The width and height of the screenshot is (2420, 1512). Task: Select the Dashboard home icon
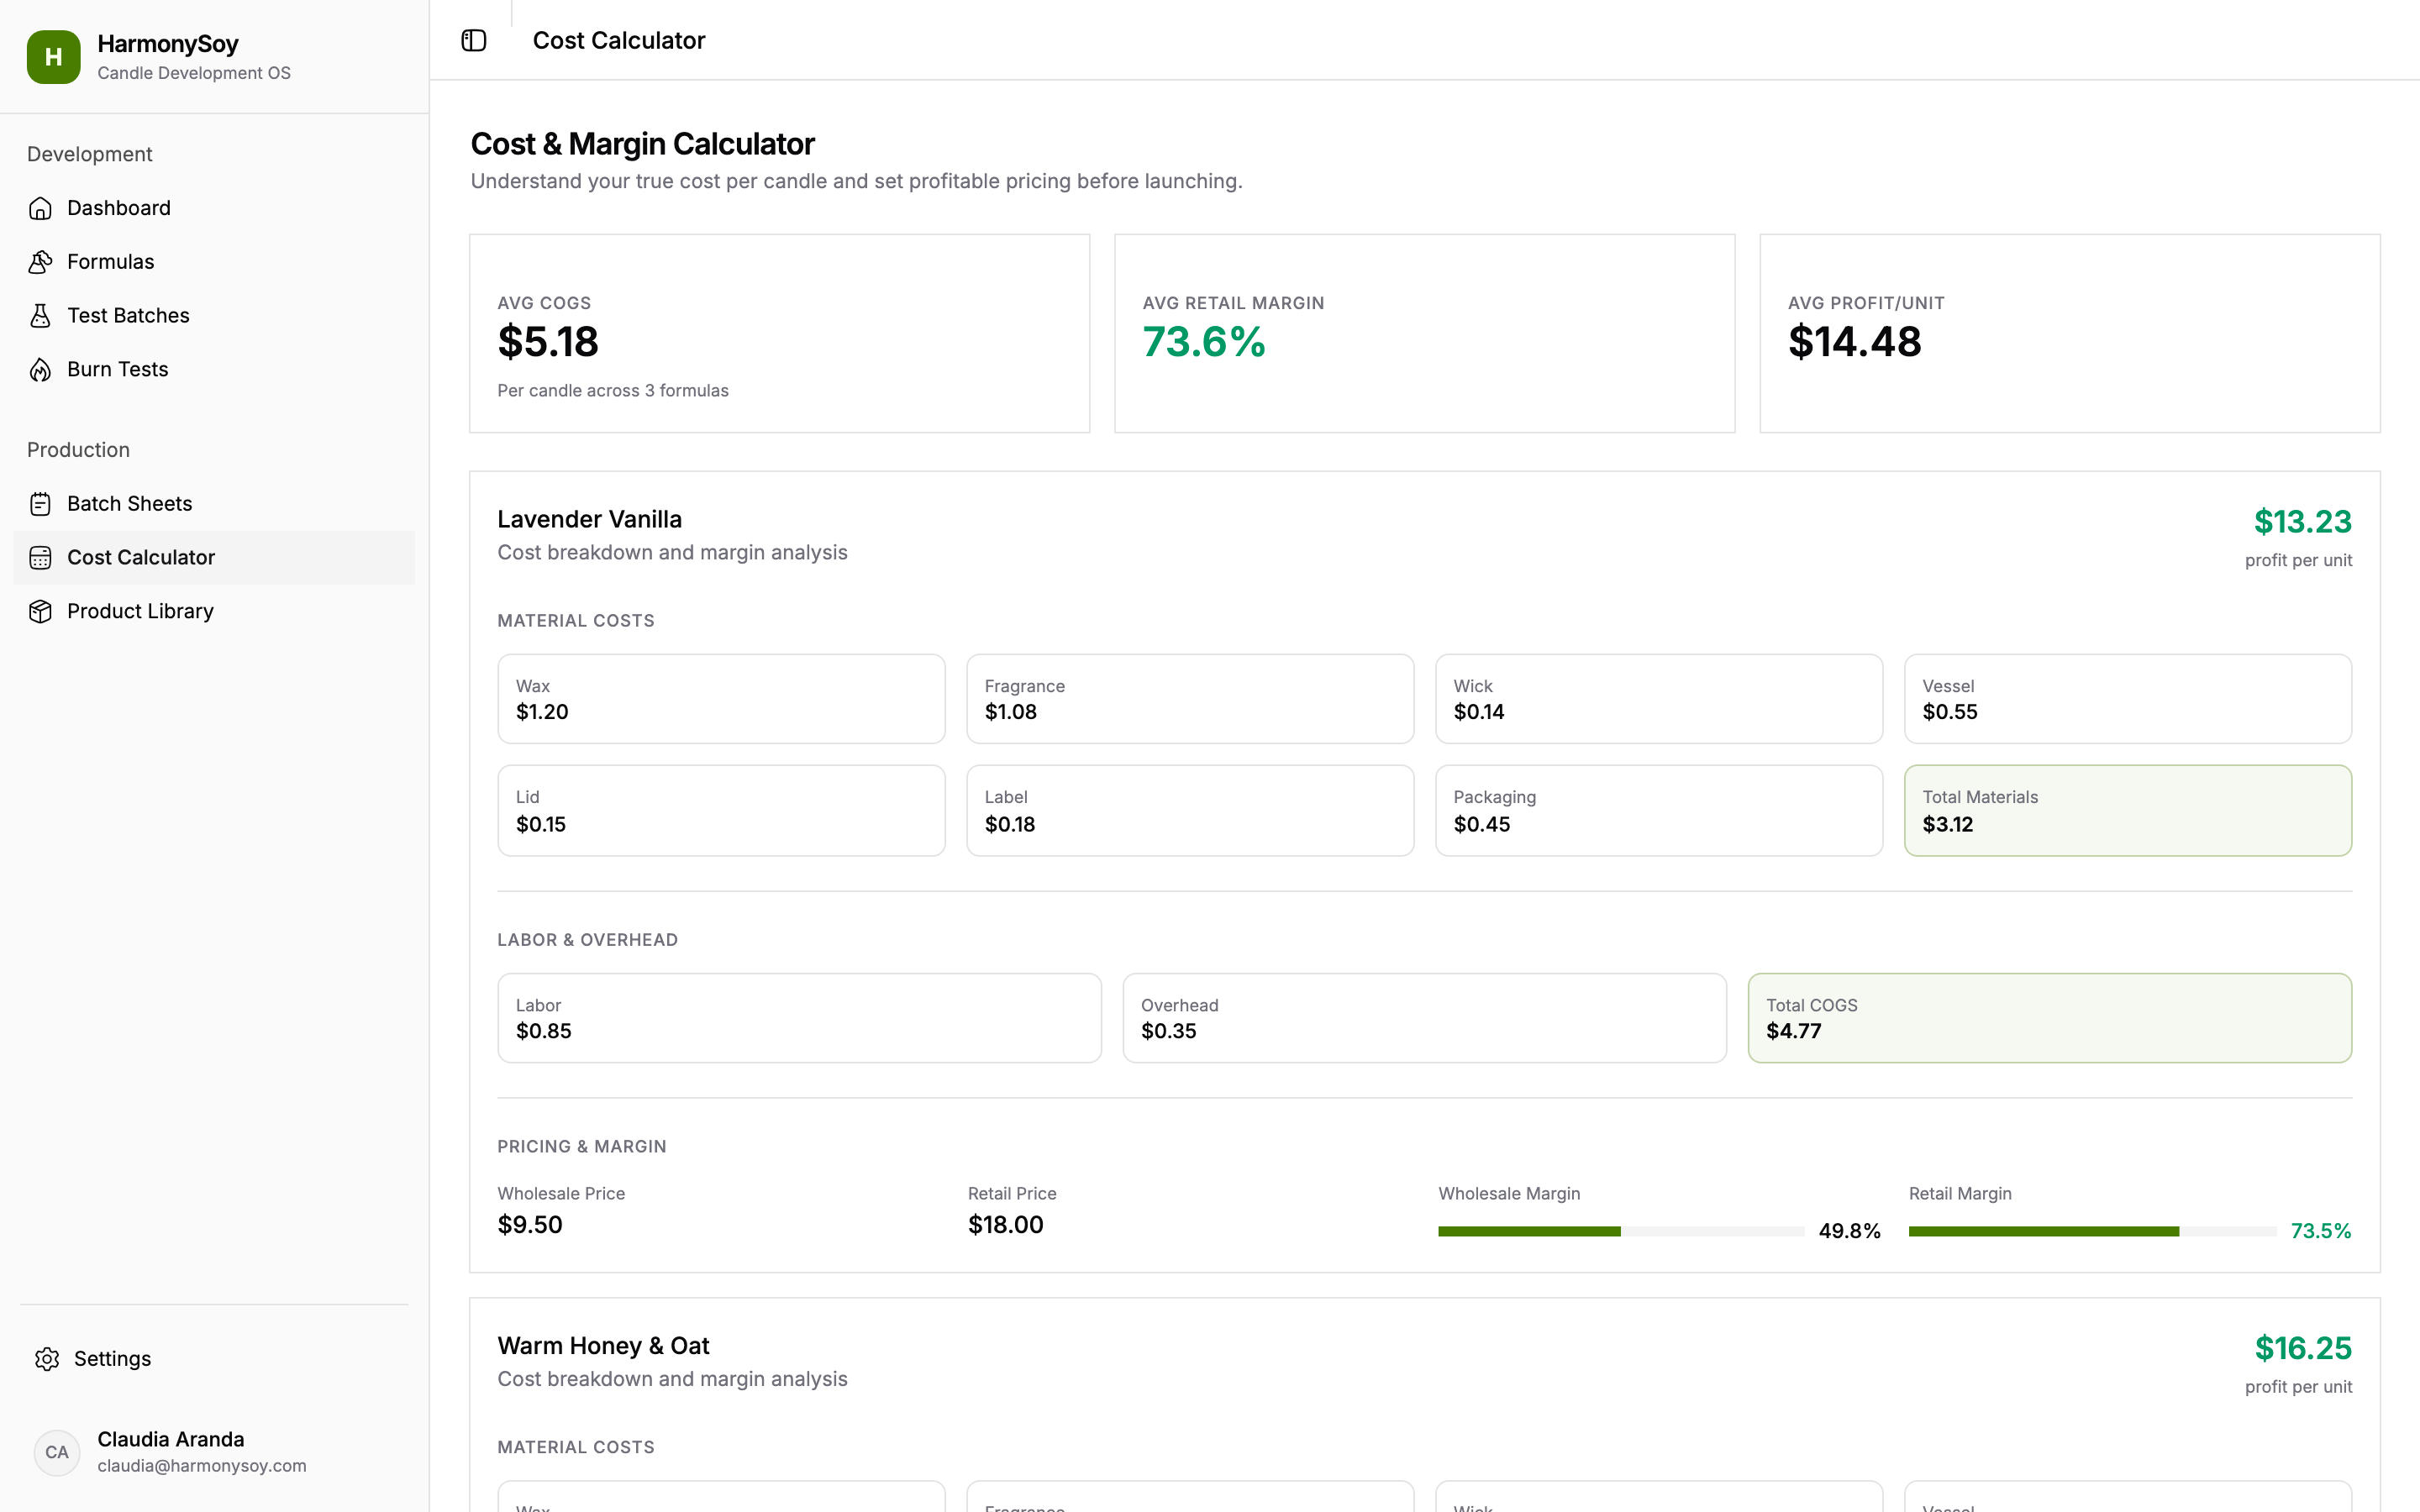point(40,208)
